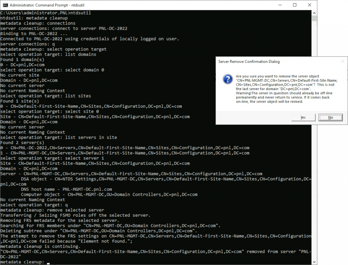This screenshot has width=348, height=265.
Task: Click the blue question mark dialog icon
Action: coord(228,79)
